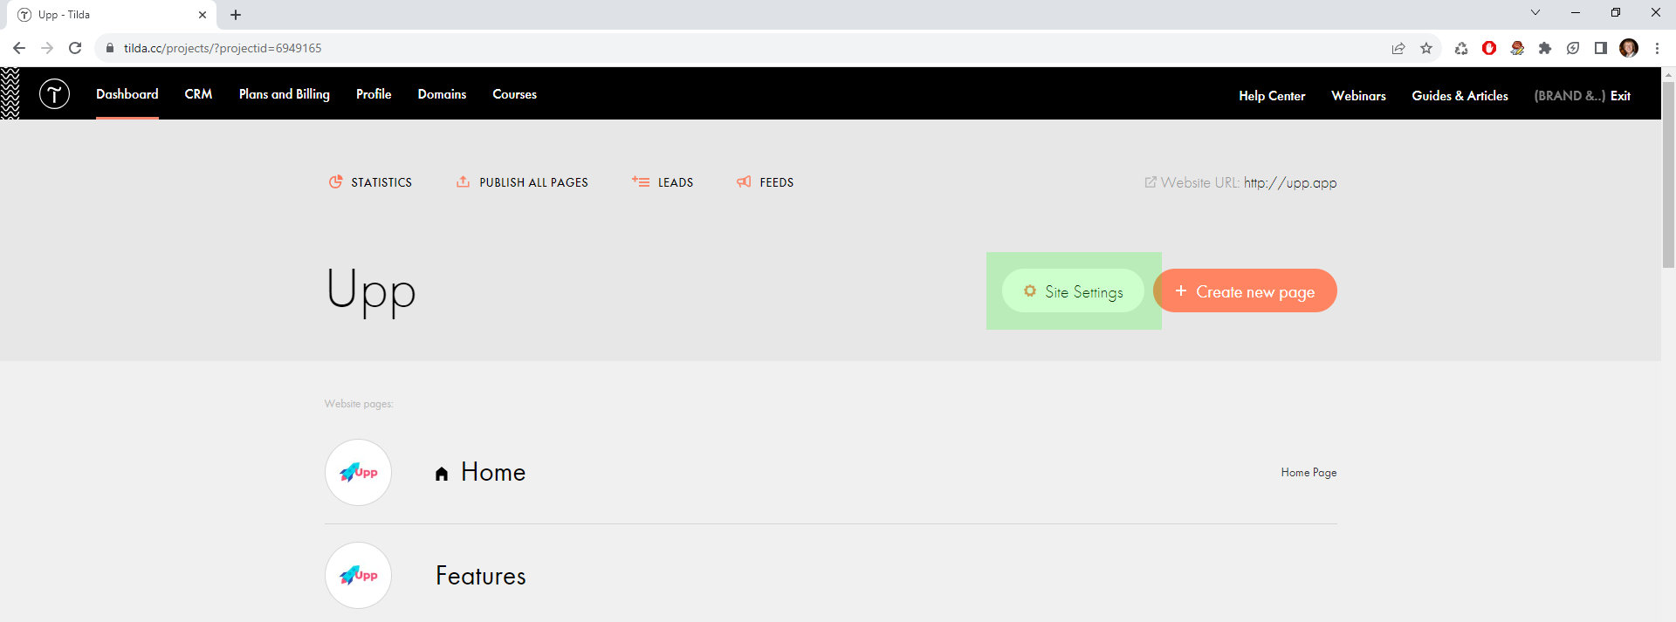This screenshot has height=622, width=1676.
Task: Open Plans and Billing
Action: (285, 93)
